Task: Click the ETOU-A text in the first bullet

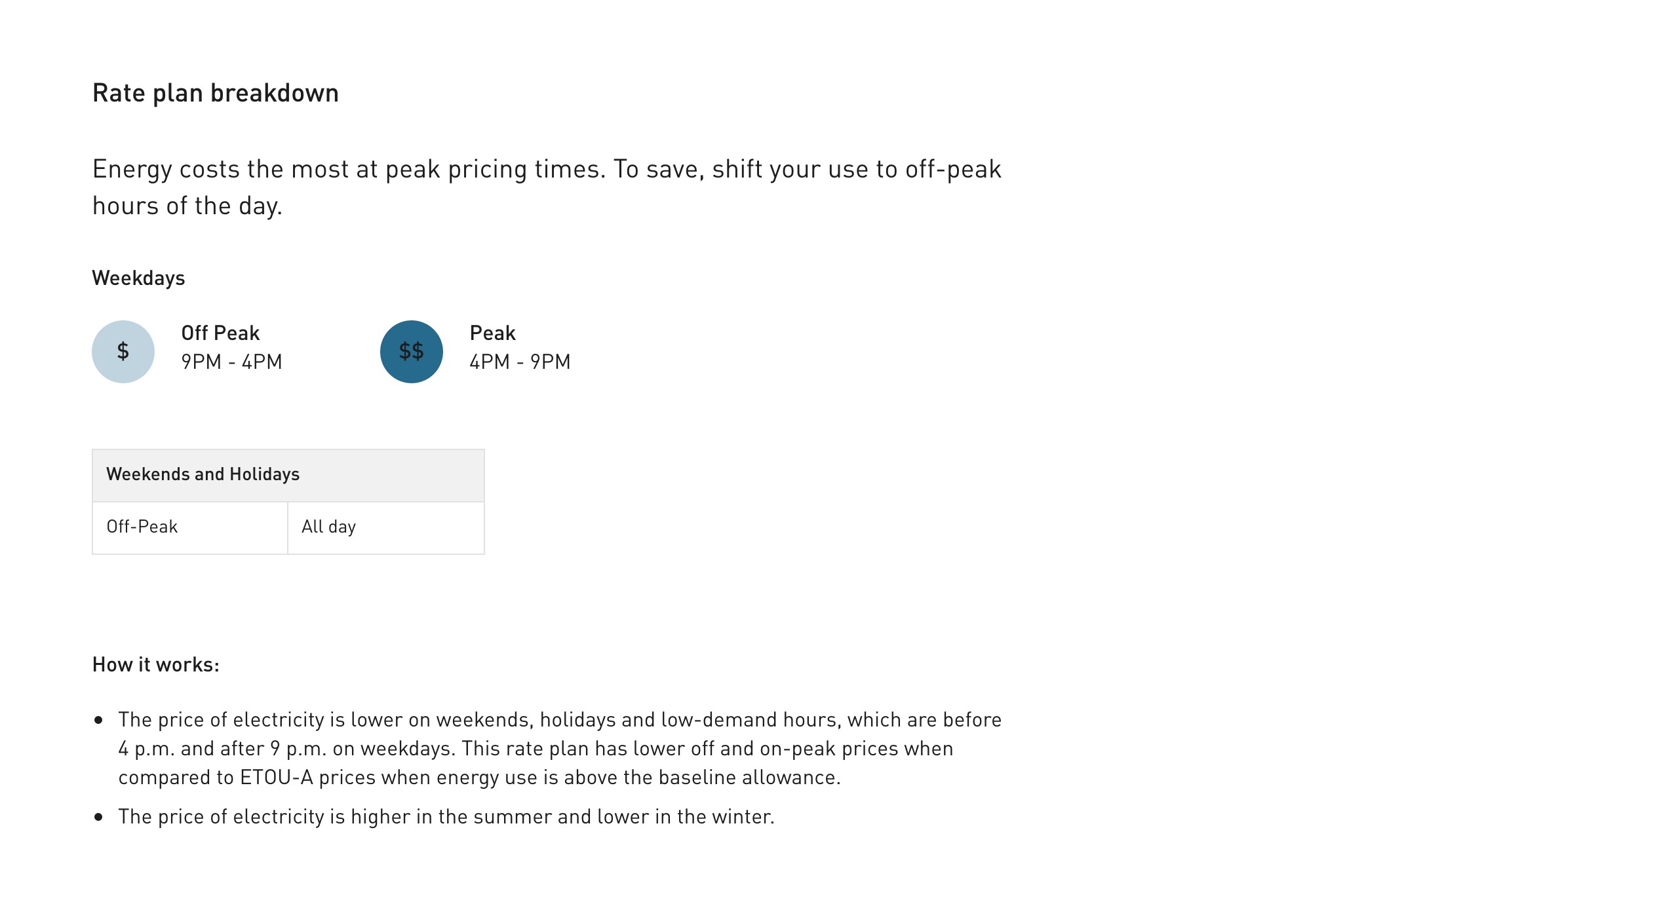Action: pos(277,778)
